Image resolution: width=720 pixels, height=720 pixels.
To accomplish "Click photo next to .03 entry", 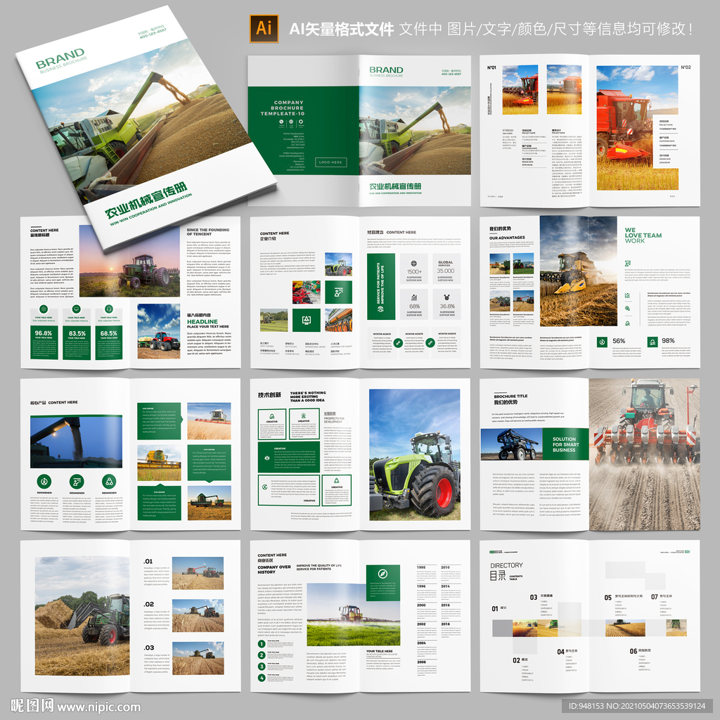I will tap(198, 658).
